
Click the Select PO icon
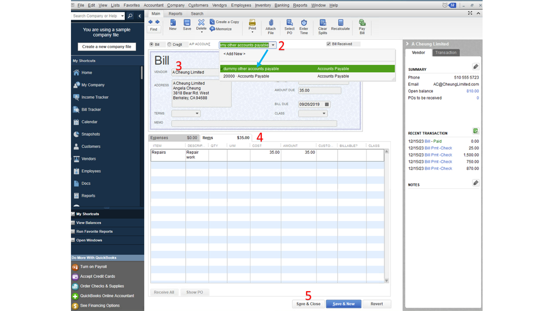point(289,26)
